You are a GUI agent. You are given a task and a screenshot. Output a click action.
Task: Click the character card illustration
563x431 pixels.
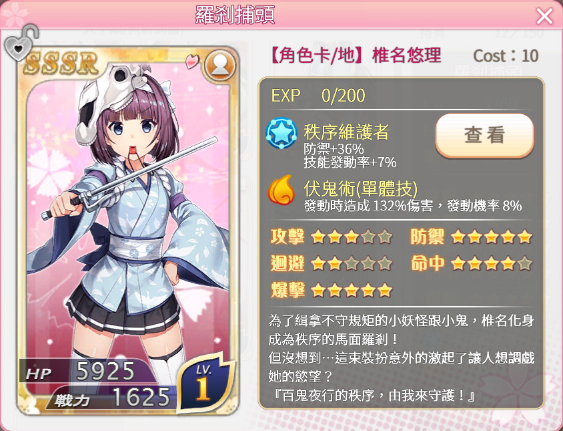tap(128, 231)
